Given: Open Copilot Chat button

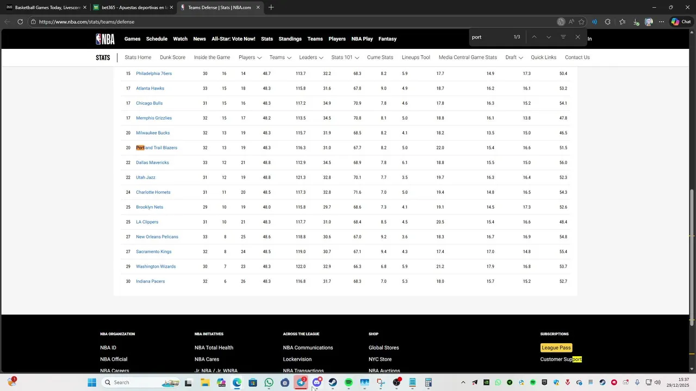Looking at the screenshot, I should (x=681, y=22).
